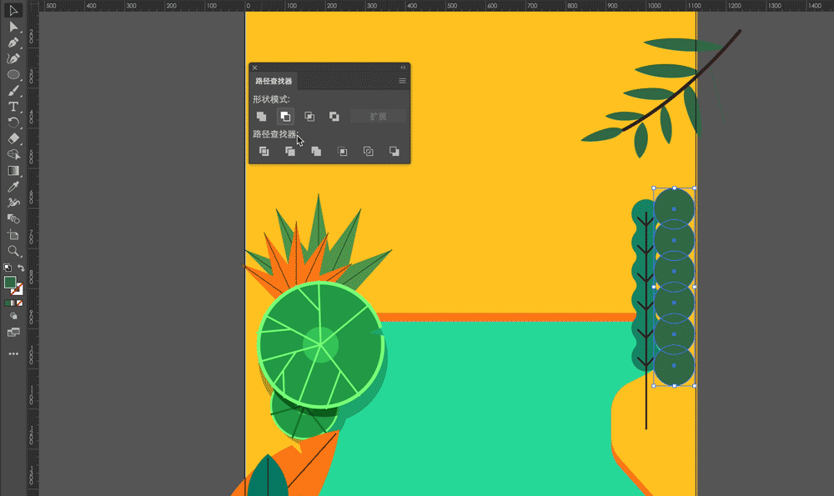Click the 路径查找器 panel tab

pos(274,81)
